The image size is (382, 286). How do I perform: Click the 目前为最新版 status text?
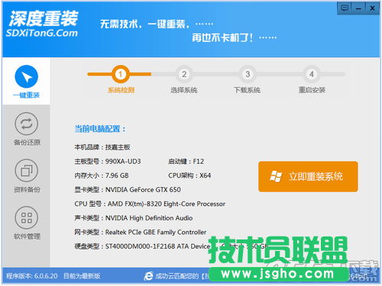tap(82, 276)
